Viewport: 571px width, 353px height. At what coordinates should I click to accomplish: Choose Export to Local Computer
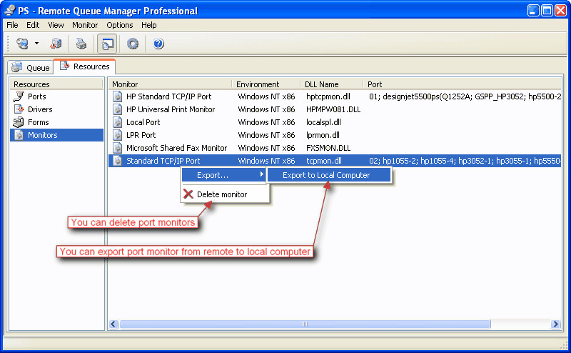click(x=326, y=175)
